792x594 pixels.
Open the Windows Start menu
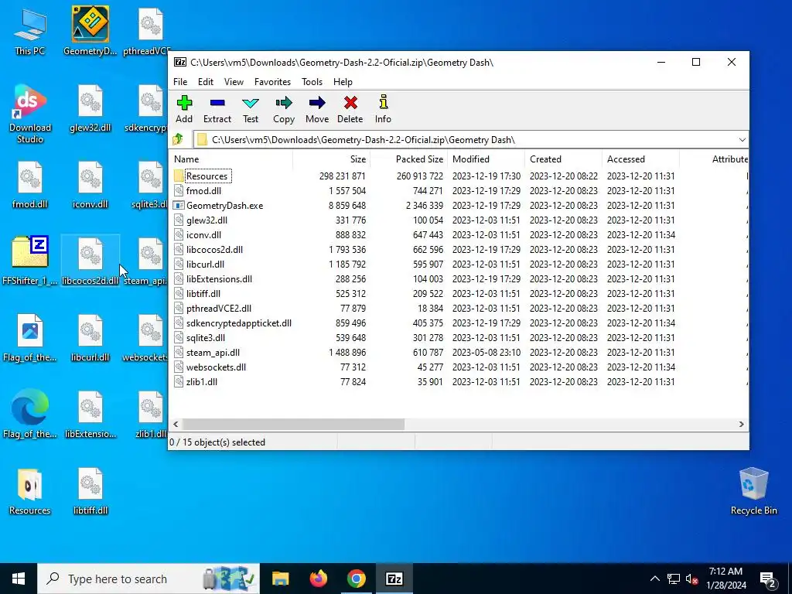19,579
